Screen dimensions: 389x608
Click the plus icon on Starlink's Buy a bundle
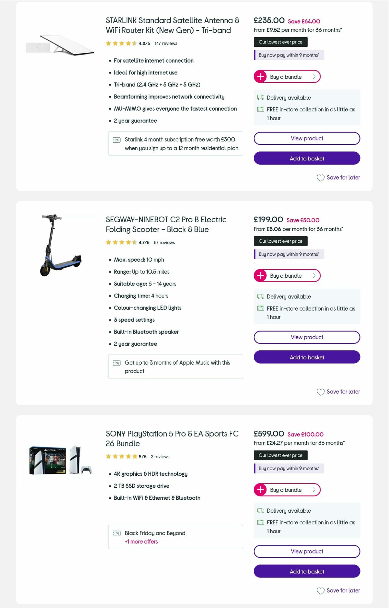tap(261, 77)
